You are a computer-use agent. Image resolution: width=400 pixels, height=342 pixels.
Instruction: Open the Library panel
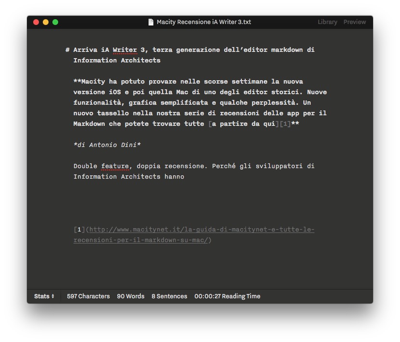tap(327, 22)
